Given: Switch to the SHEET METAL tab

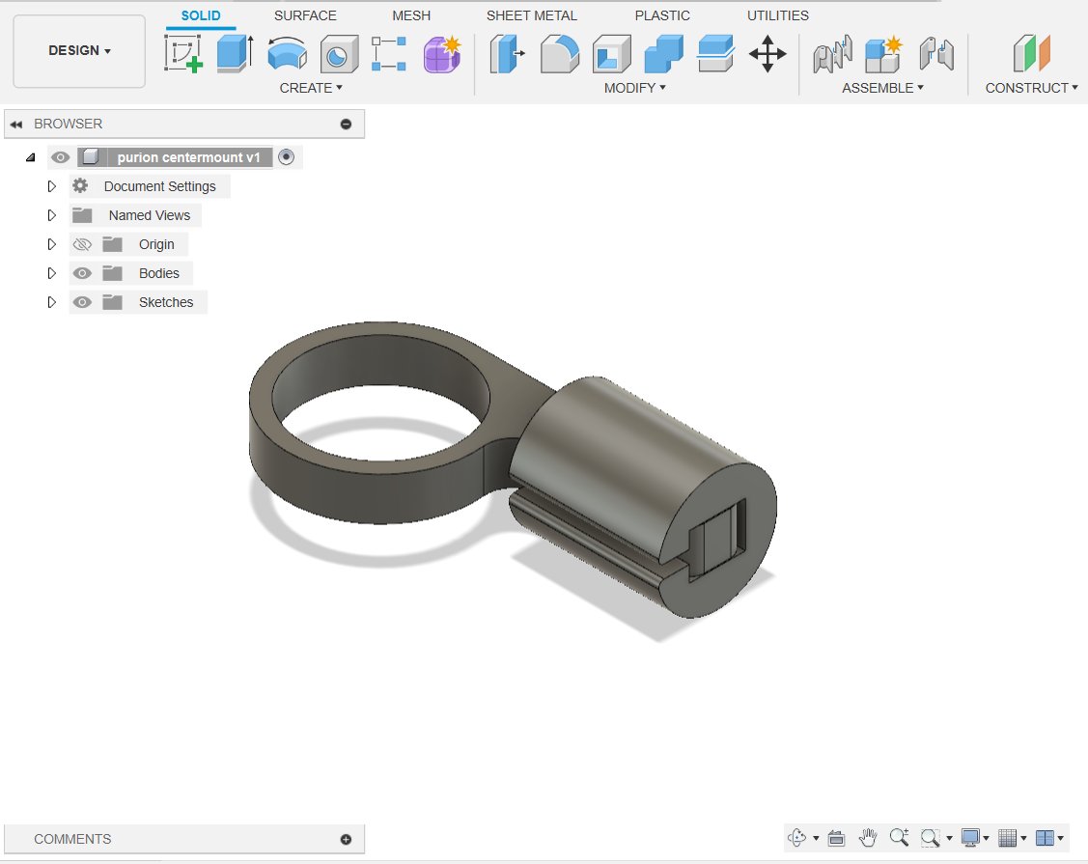Looking at the screenshot, I should (x=531, y=15).
